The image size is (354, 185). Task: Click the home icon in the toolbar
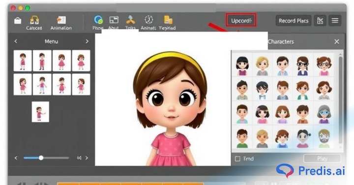pos(18,21)
